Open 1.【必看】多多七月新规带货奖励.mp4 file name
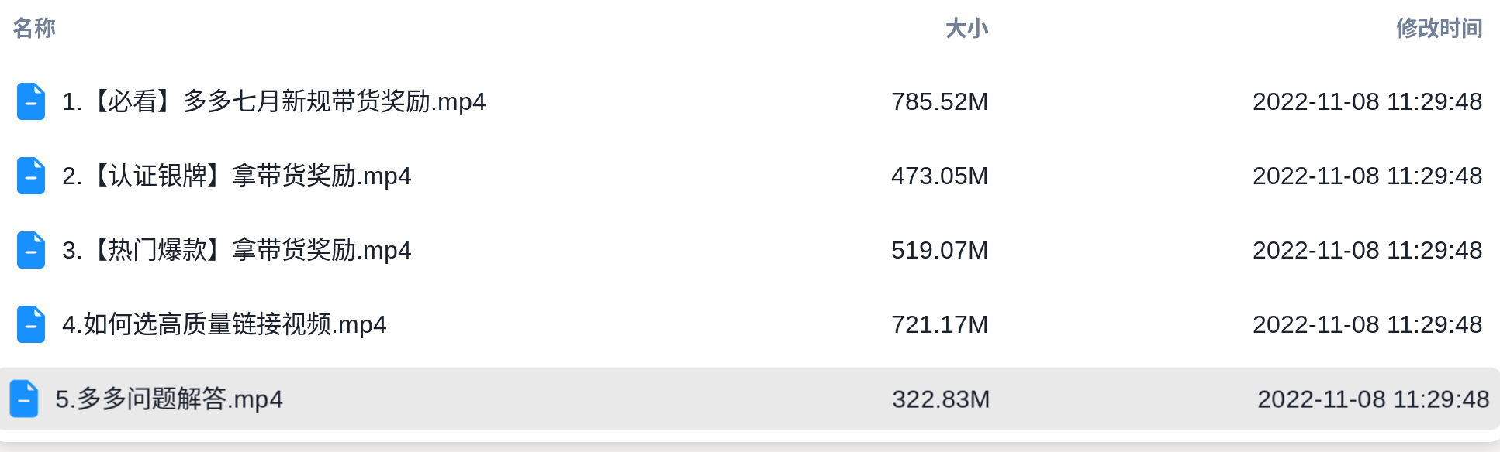 (274, 101)
